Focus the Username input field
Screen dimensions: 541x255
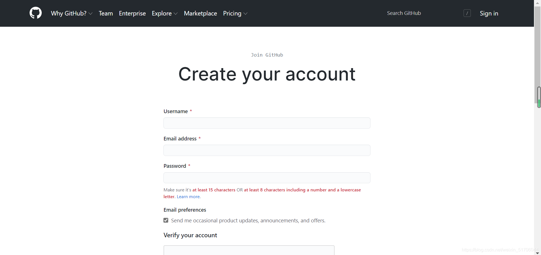coord(267,123)
